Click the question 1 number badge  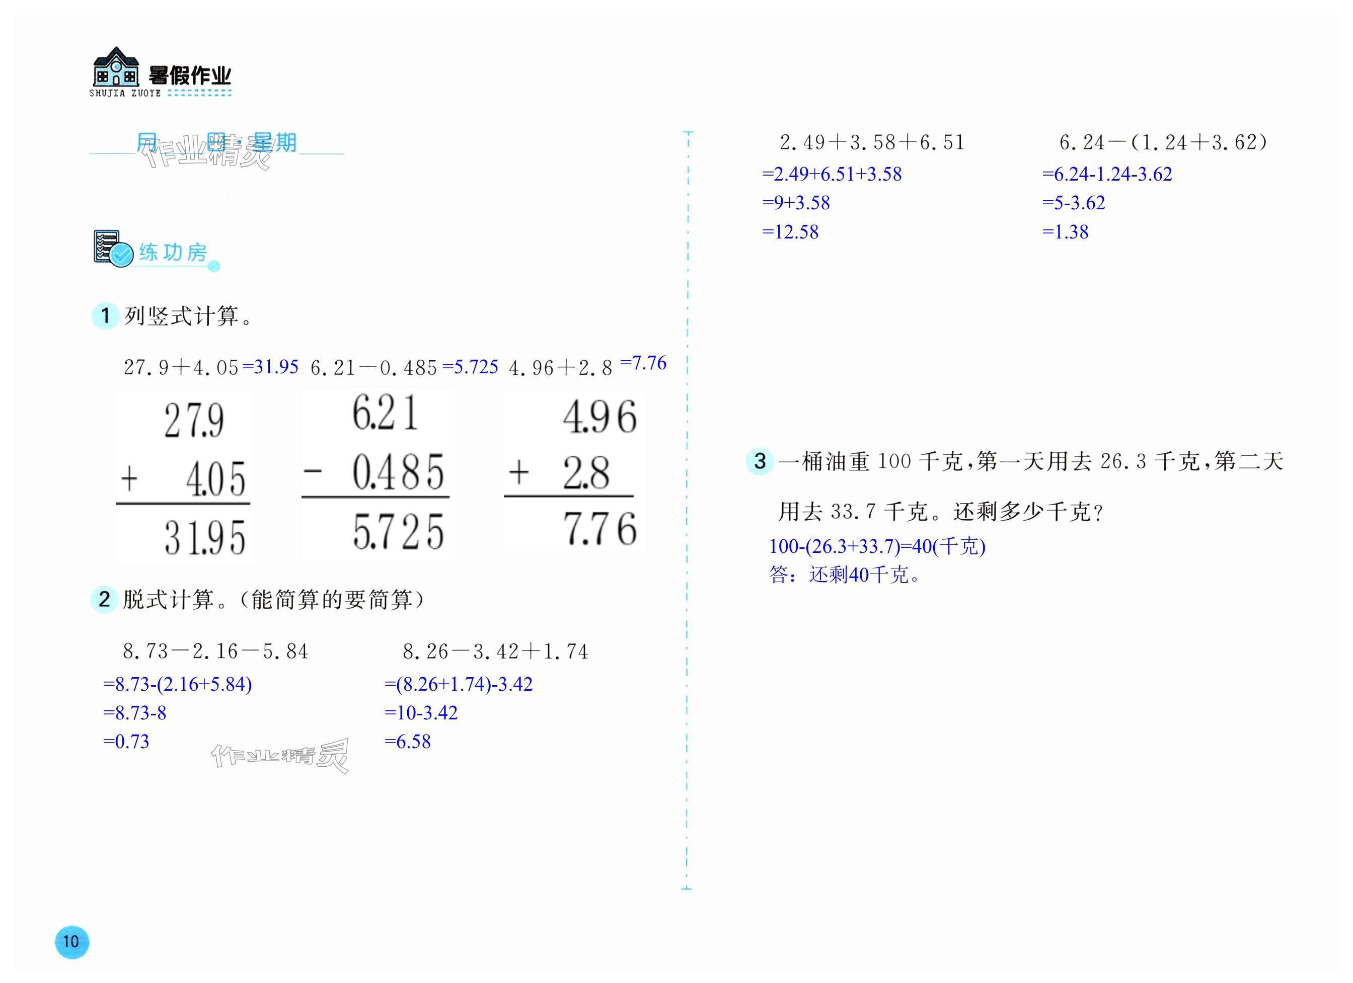point(105,315)
